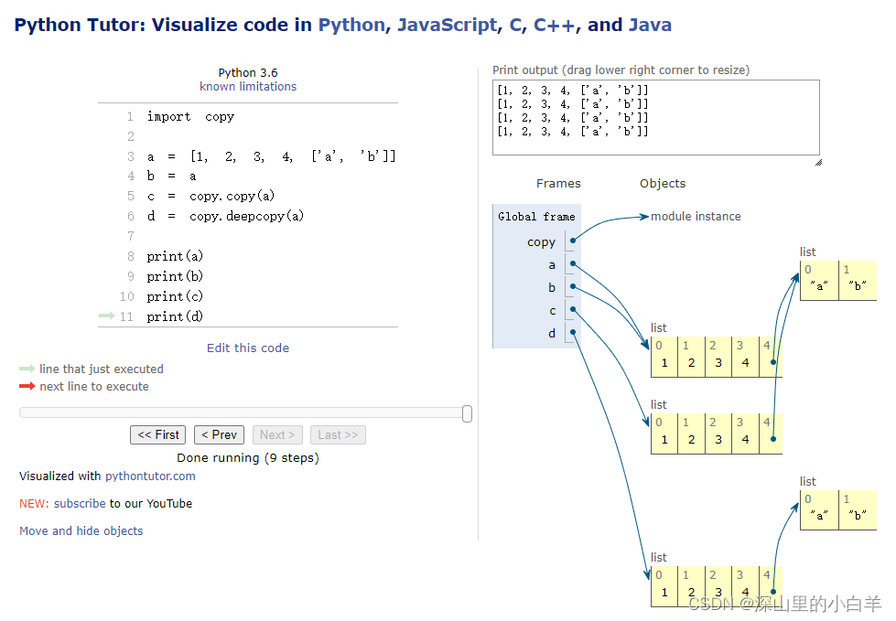This screenshot has height=621, width=896.
Task: Click the disabled Next > button
Action: (277, 435)
